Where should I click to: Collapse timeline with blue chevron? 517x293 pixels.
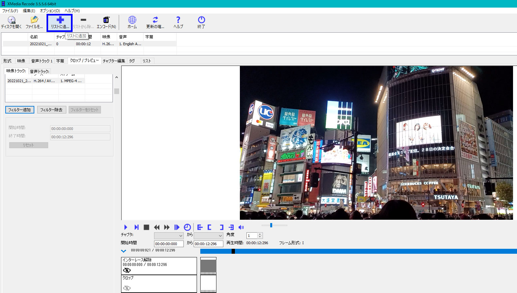tap(124, 251)
